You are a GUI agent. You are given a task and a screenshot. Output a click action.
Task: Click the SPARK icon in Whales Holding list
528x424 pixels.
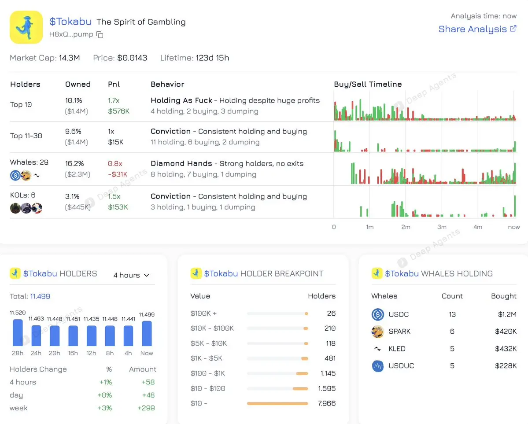pyautogui.click(x=378, y=332)
